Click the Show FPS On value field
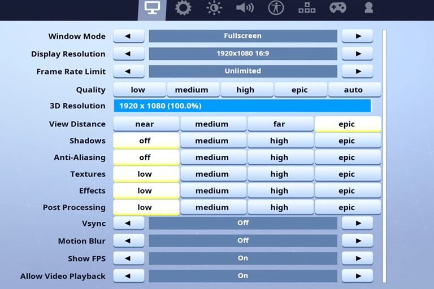The width and height of the screenshot is (434, 289). 243,259
